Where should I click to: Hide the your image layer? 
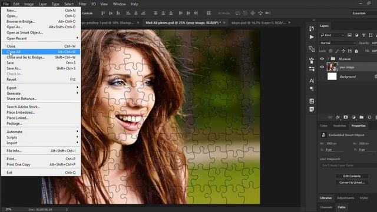(322, 67)
